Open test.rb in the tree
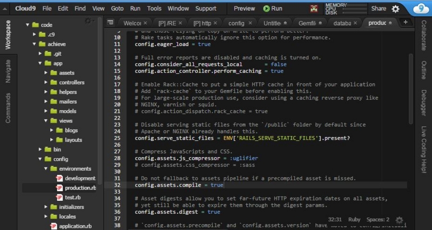The image size is (432, 230). point(72,197)
